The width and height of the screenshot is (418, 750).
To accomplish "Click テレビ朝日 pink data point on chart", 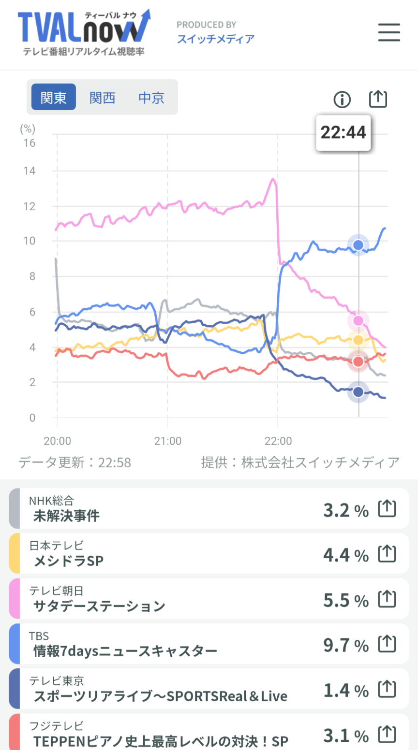I will (358, 320).
